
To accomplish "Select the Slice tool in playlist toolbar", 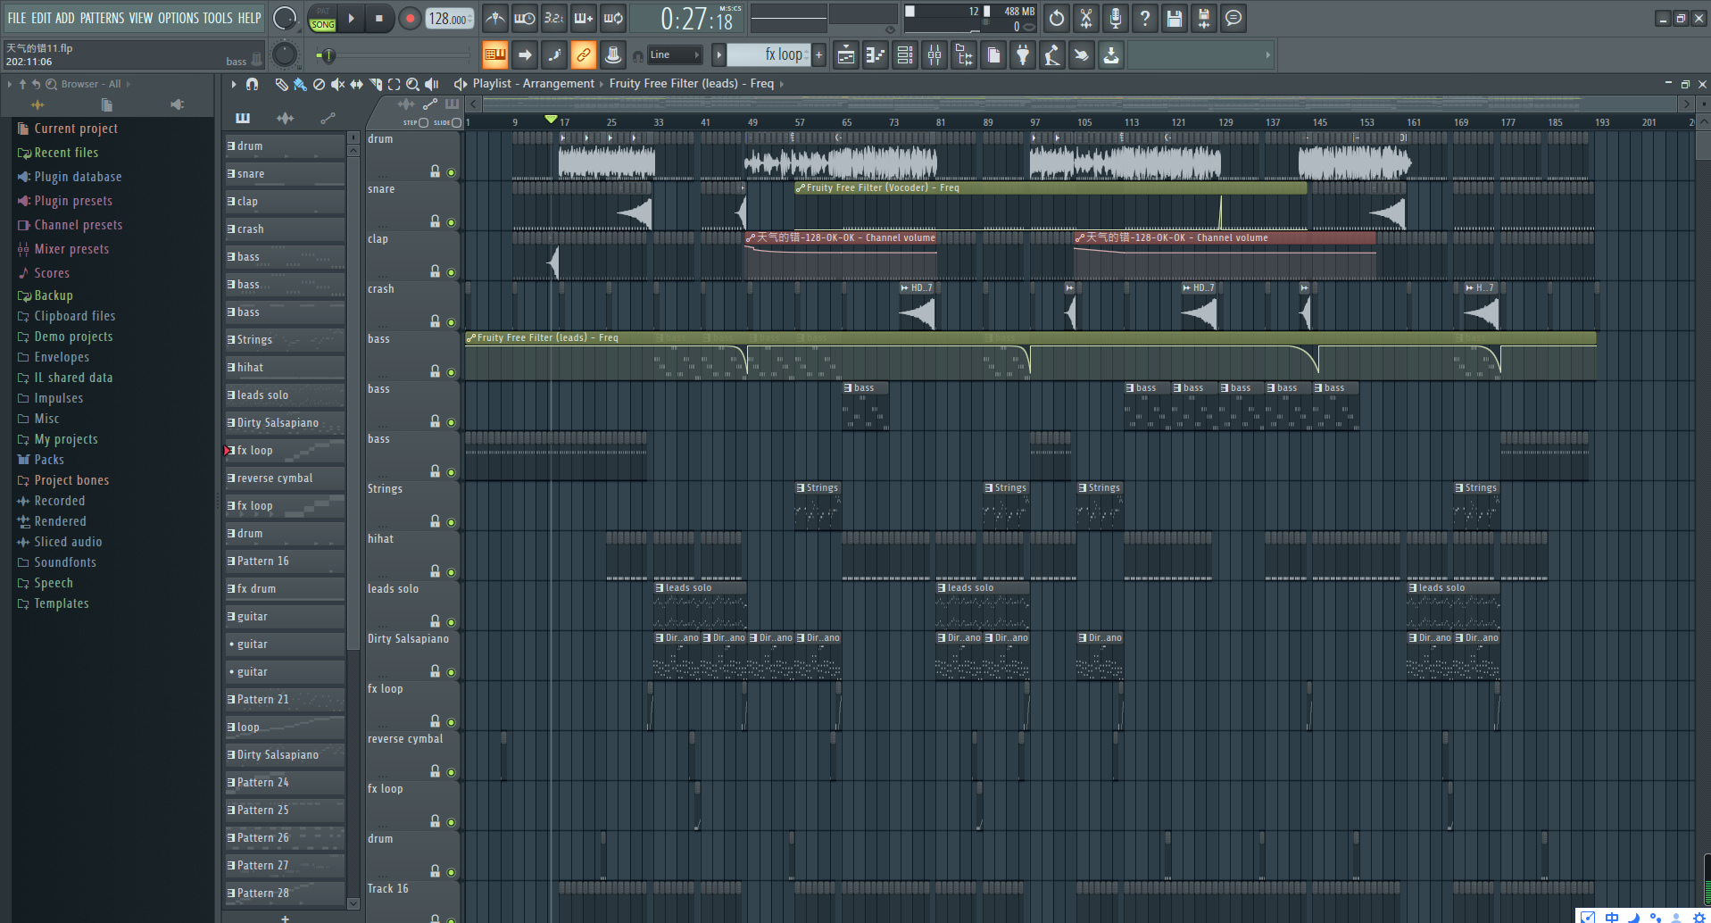I will [376, 84].
